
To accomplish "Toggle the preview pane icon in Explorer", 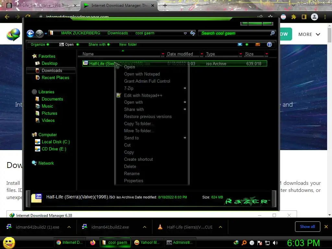I will pyautogui.click(x=258, y=44).
